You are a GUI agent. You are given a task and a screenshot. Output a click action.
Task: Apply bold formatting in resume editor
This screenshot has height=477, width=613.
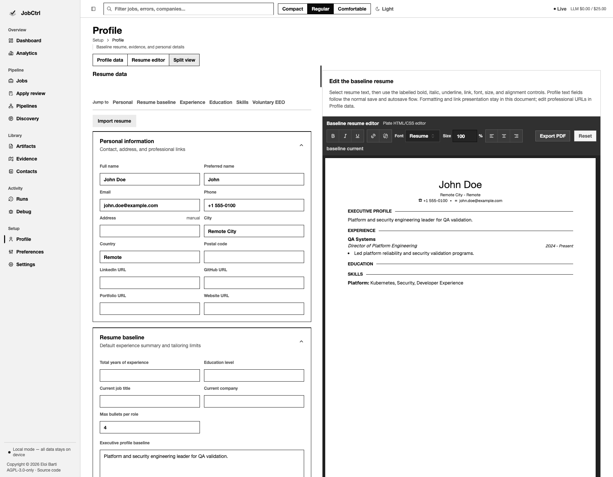point(333,136)
